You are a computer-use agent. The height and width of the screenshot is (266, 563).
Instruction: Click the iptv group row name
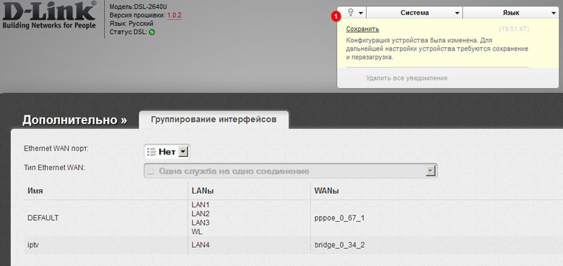32,245
